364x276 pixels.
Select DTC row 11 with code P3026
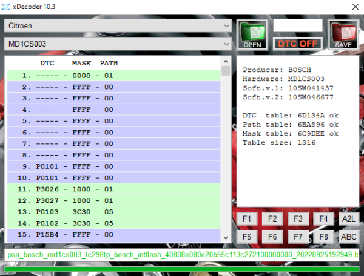tap(114, 189)
